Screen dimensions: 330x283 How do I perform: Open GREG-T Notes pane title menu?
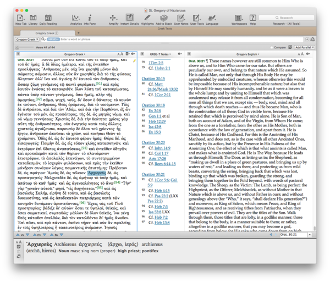tap(161, 54)
